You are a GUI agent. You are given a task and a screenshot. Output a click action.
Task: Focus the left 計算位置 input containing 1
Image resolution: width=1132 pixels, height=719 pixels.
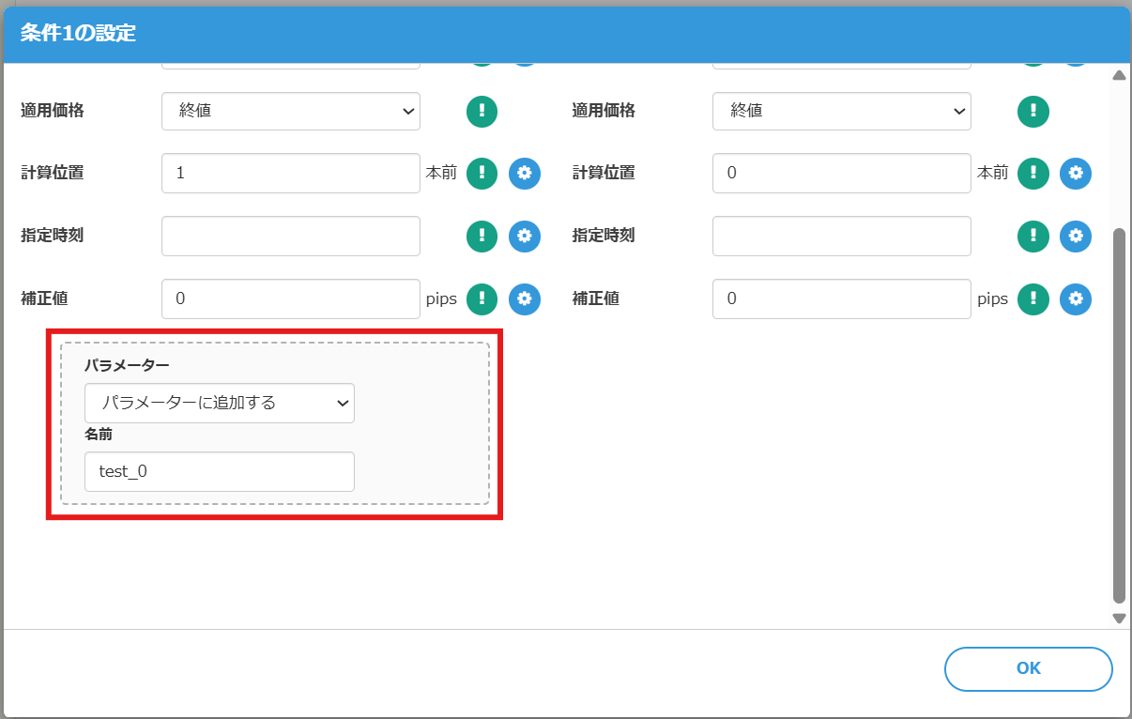(x=290, y=173)
